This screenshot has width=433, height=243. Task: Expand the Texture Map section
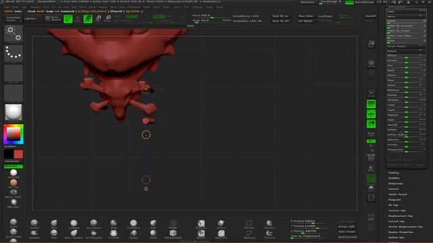[397, 211]
